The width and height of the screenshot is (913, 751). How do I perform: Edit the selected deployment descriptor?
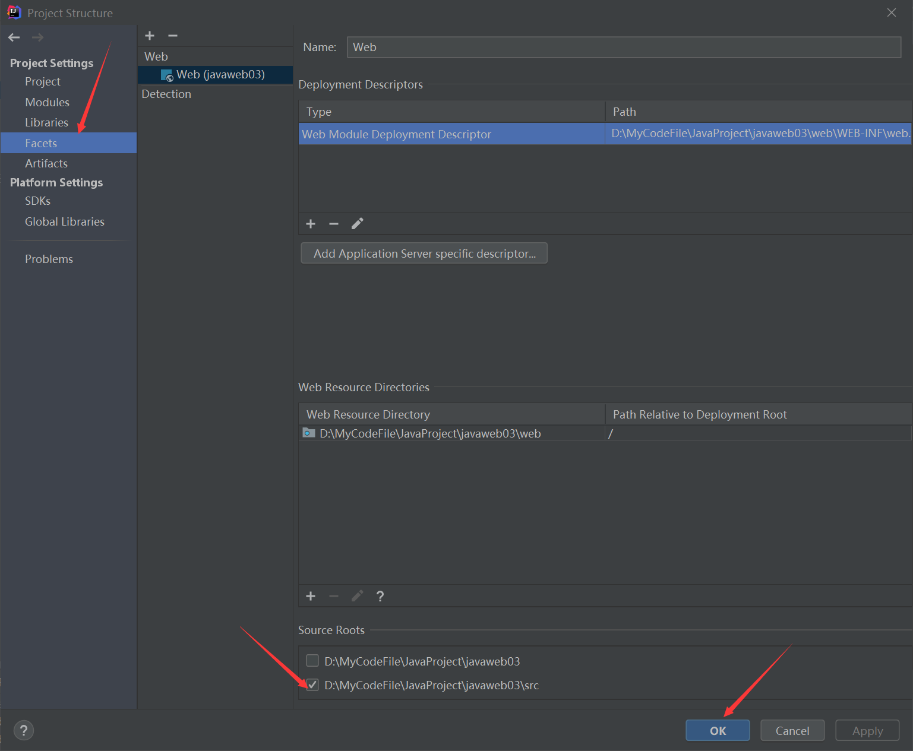(x=357, y=224)
